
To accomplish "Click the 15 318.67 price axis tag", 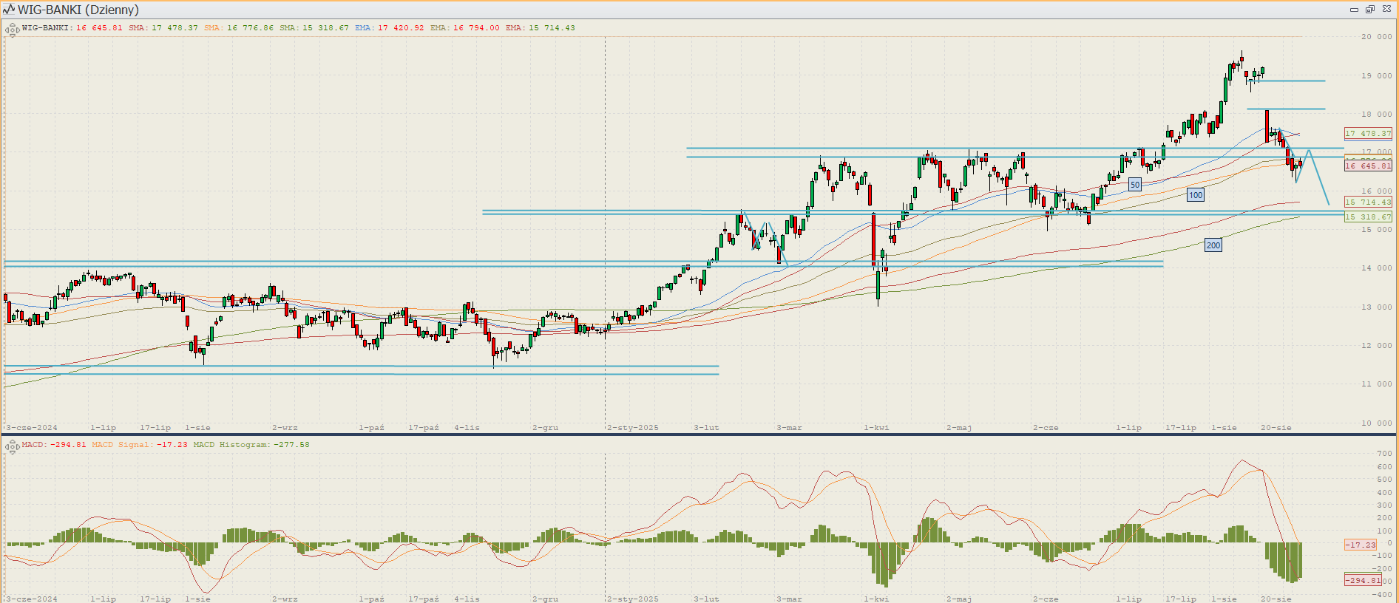I will click(1368, 217).
